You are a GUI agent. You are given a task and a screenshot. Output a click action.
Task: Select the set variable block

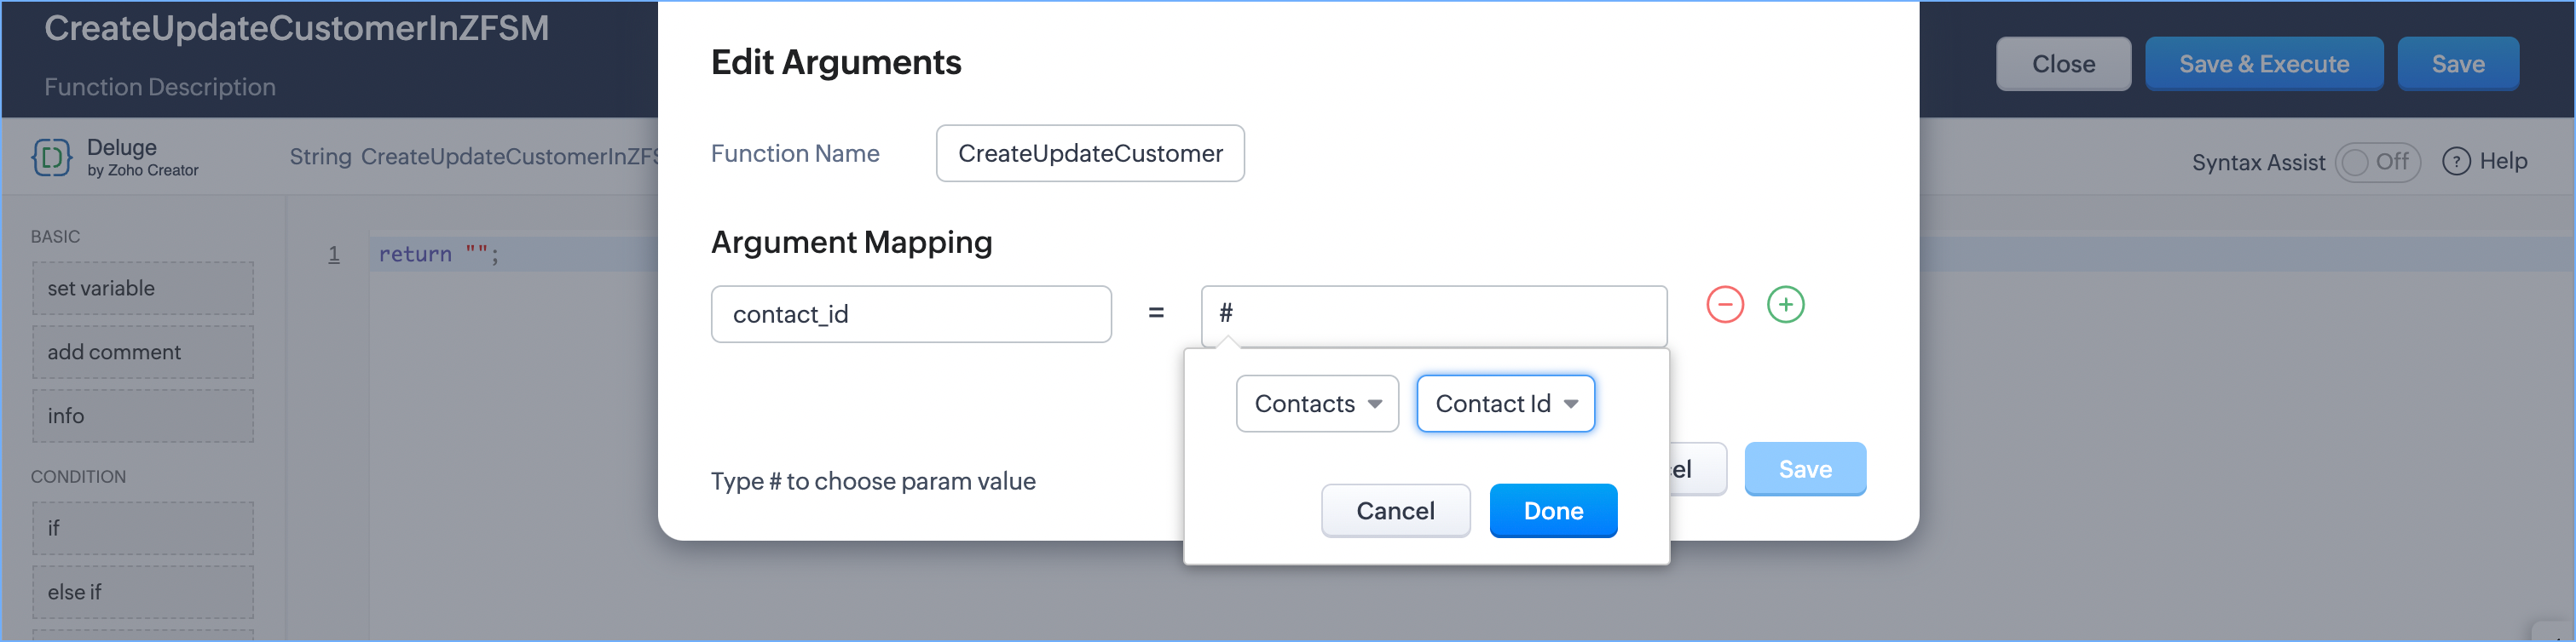142,289
